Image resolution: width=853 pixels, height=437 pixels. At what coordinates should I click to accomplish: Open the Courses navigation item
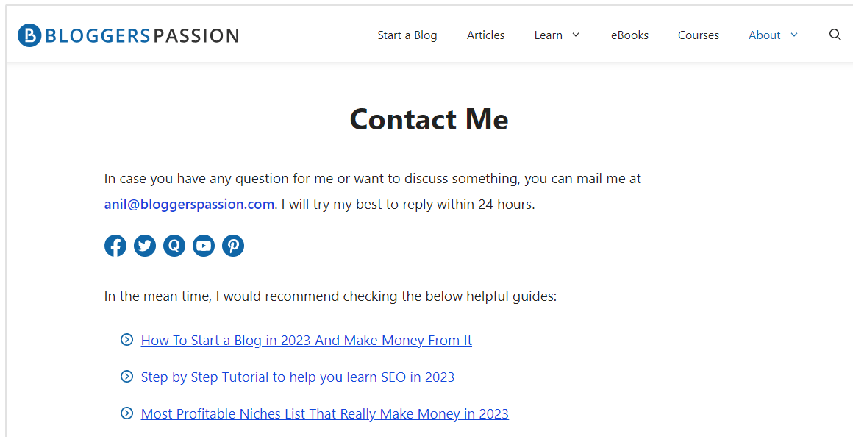coord(699,35)
